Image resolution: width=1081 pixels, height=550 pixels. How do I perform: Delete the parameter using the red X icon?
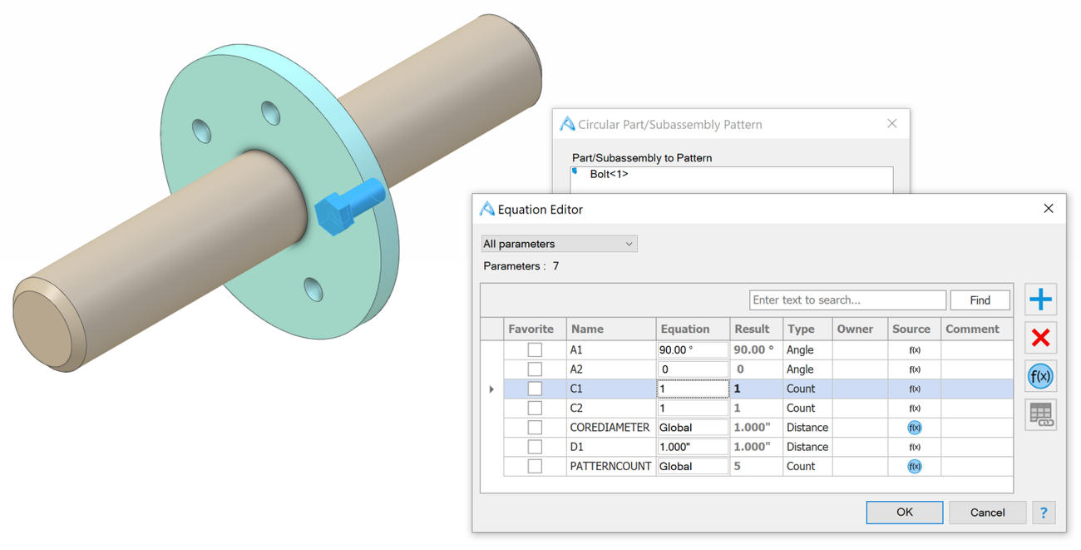1040,337
